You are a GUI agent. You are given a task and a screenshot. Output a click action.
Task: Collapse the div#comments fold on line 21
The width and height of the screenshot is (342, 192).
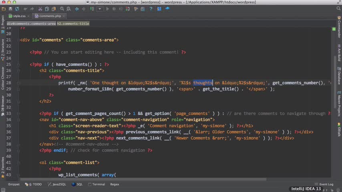point(18,40)
